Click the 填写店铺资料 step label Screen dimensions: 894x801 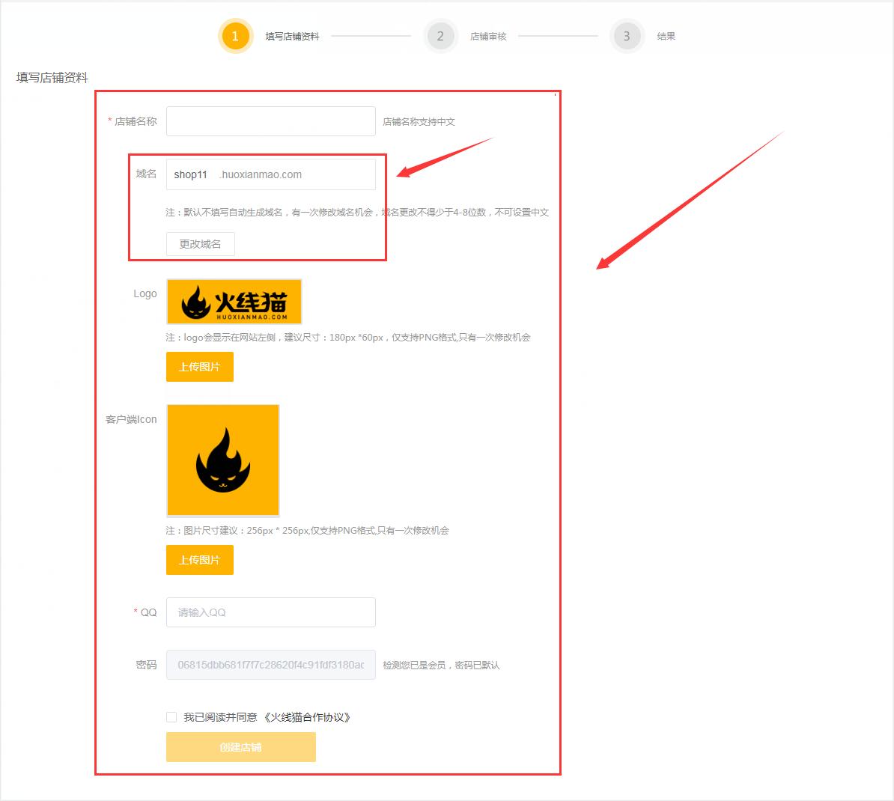tap(293, 37)
